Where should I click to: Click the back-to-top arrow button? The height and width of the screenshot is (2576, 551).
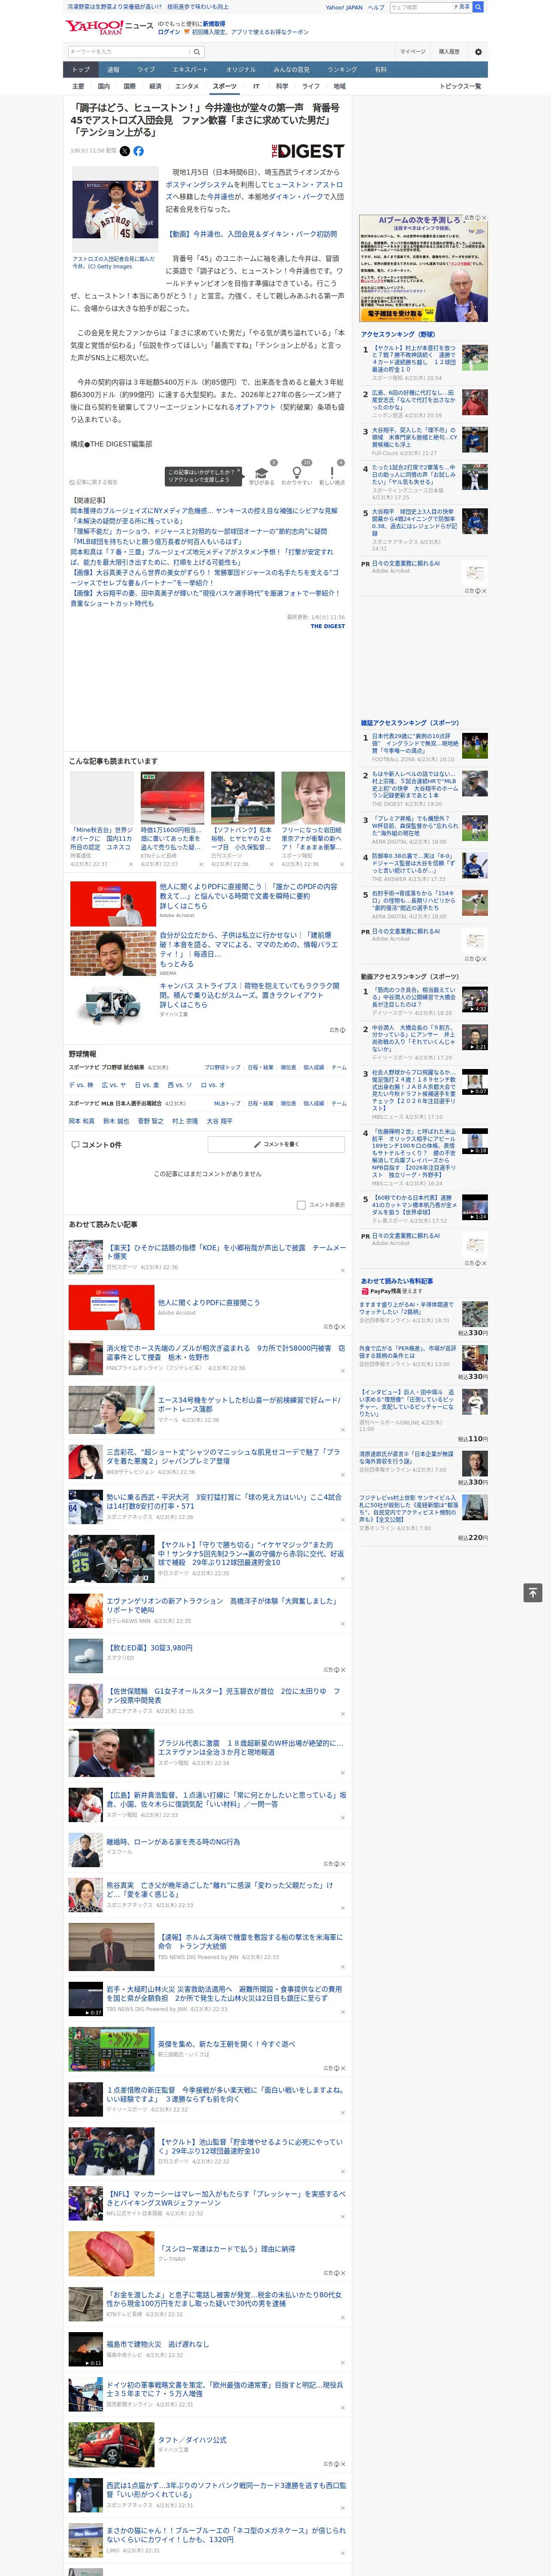pyautogui.click(x=533, y=1593)
